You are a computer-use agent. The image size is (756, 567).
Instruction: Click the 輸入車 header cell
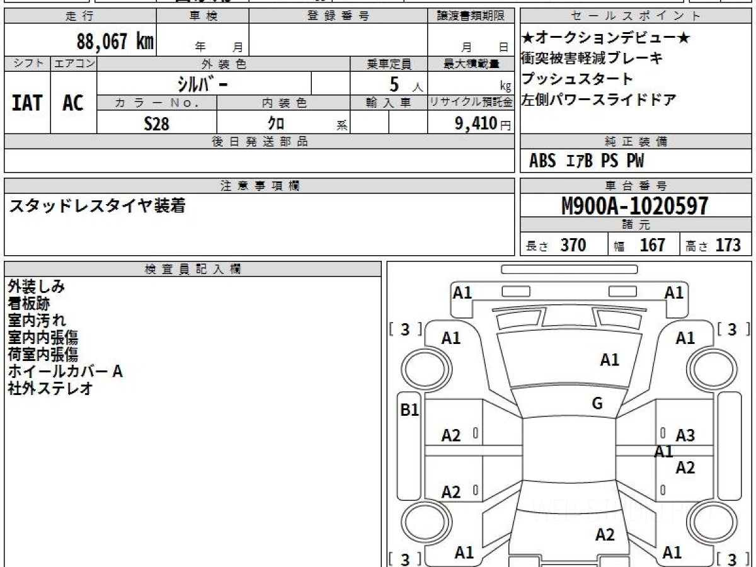389,103
